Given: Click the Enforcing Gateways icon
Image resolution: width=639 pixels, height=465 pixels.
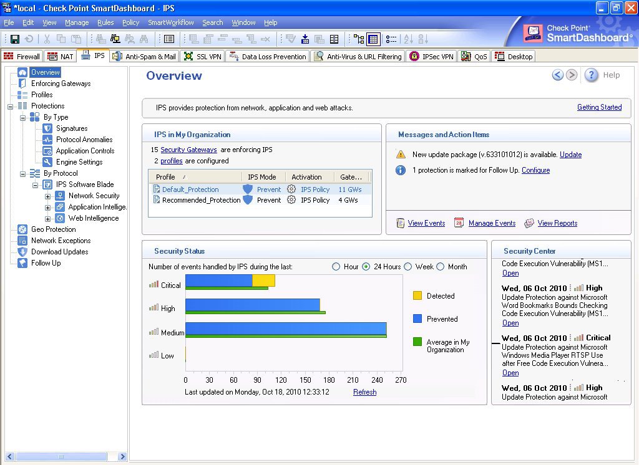Looking at the screenshot, I should pos(22,84).
